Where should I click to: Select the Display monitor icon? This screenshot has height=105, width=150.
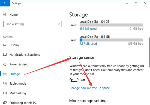pyautogui.click(x=5, y=45)
